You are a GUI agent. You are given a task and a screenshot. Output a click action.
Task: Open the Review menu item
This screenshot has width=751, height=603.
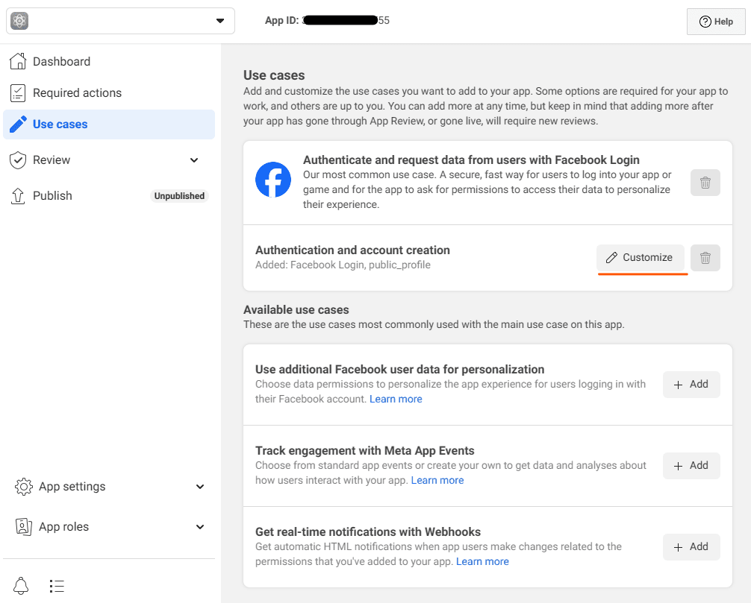pyautogui.click(x=52, y=160)
